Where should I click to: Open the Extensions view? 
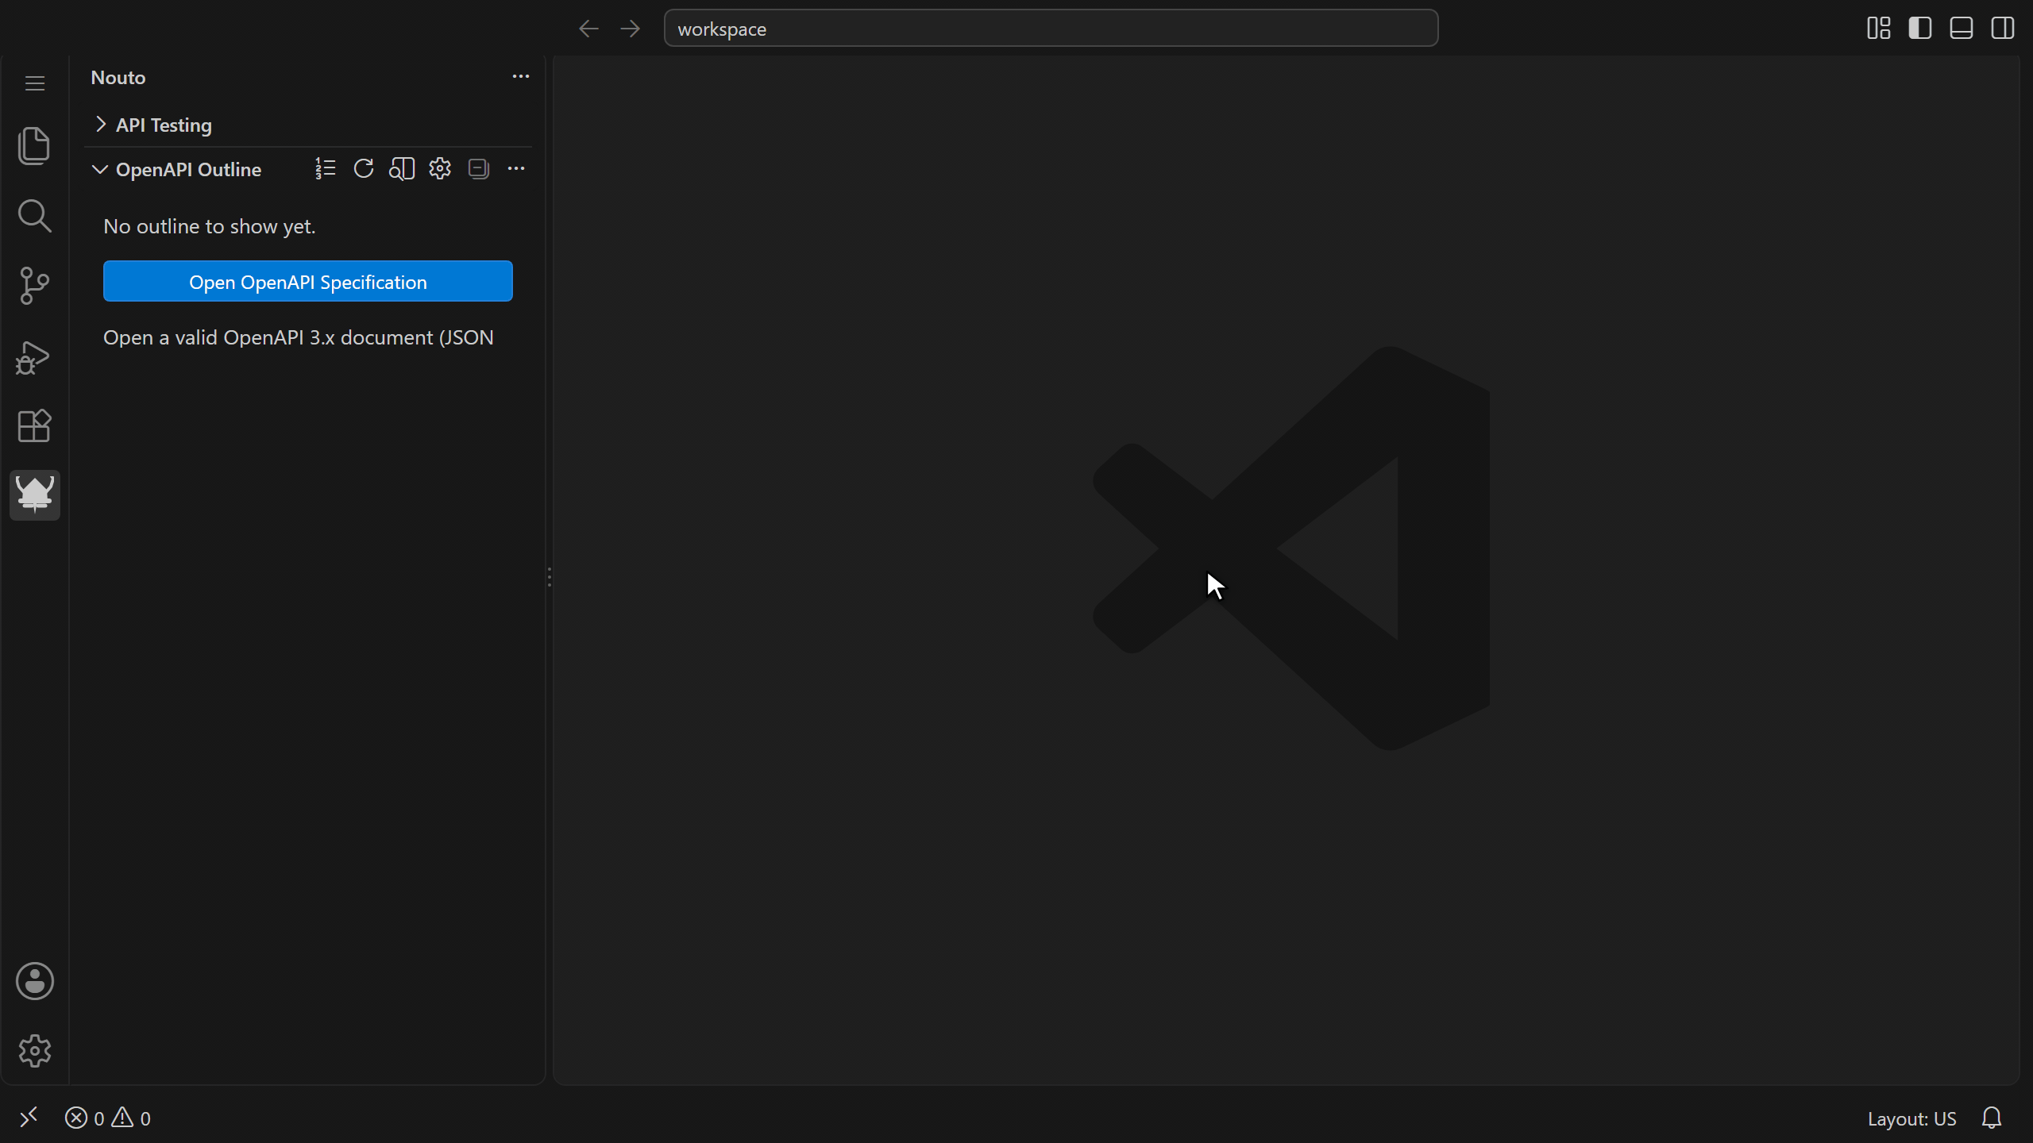click(34, 426)
